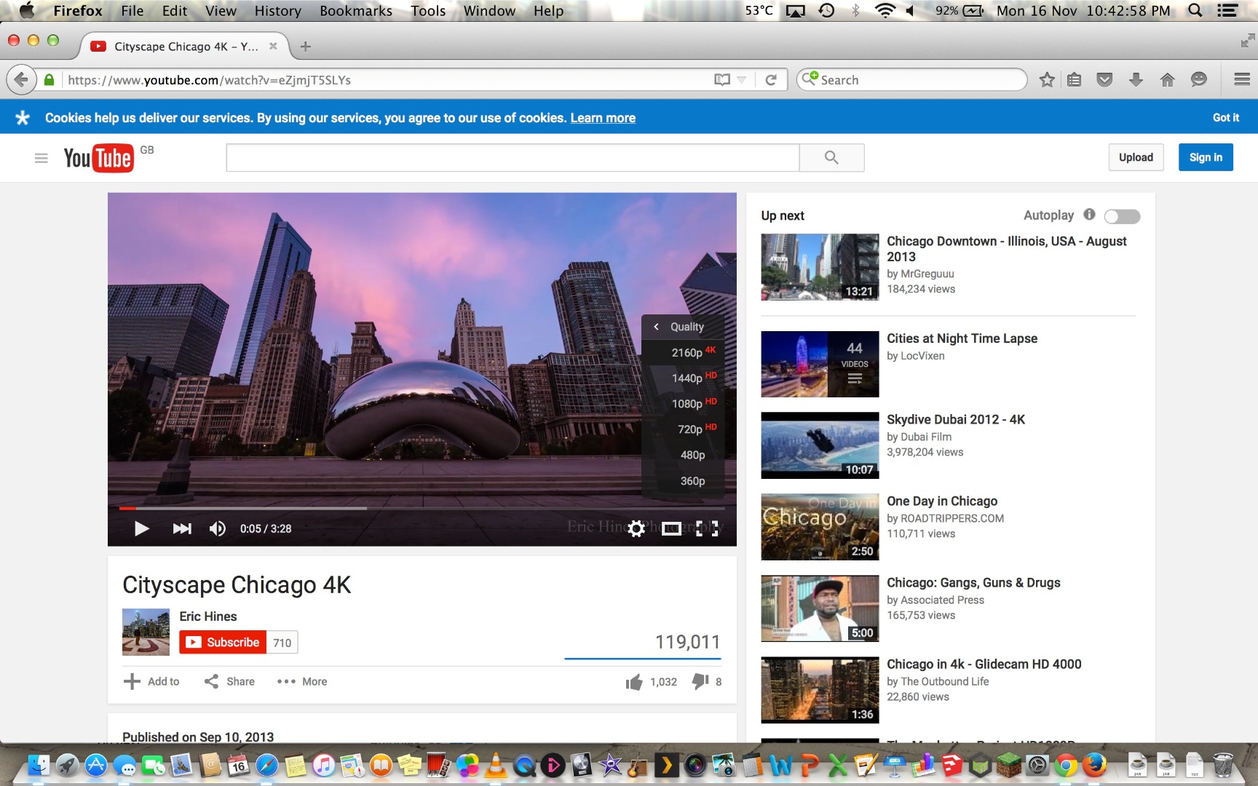
Task: Open the Firefox downloads arrow
Action: [x=1136, y=79]
